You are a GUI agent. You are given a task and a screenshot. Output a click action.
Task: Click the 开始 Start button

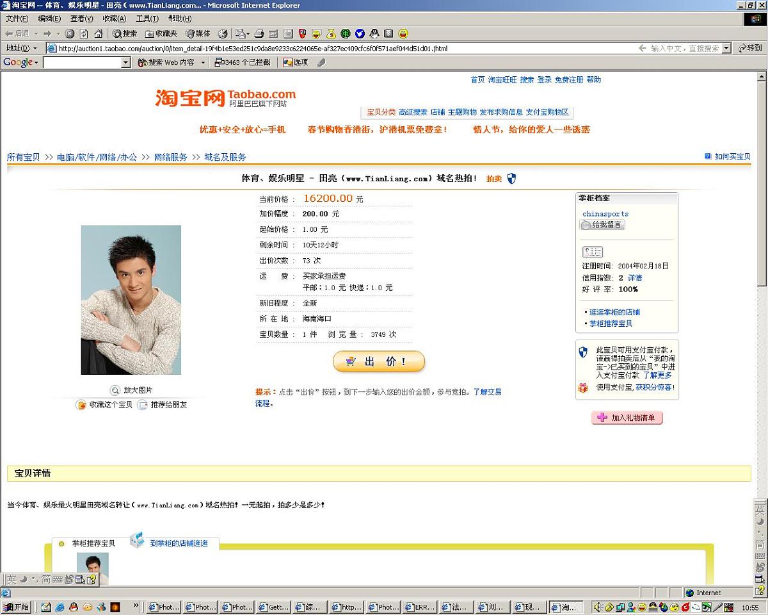(17, 607)
